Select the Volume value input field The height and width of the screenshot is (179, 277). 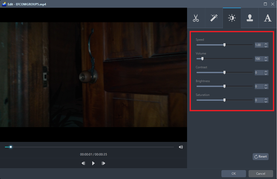click(x=259, y=59)
